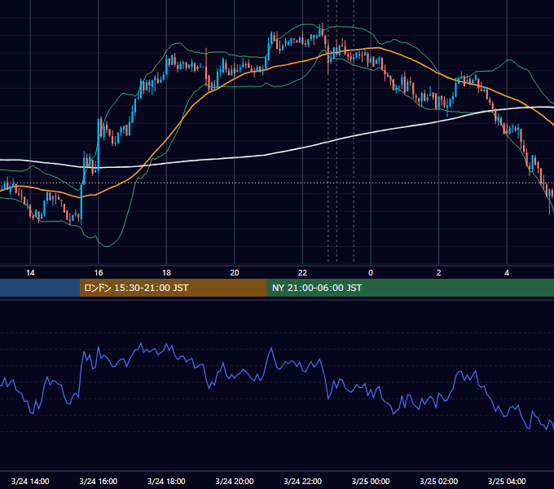The image size is (554, 489).
Task: Click the hour 16 axis label
Action: click(99, 273)
